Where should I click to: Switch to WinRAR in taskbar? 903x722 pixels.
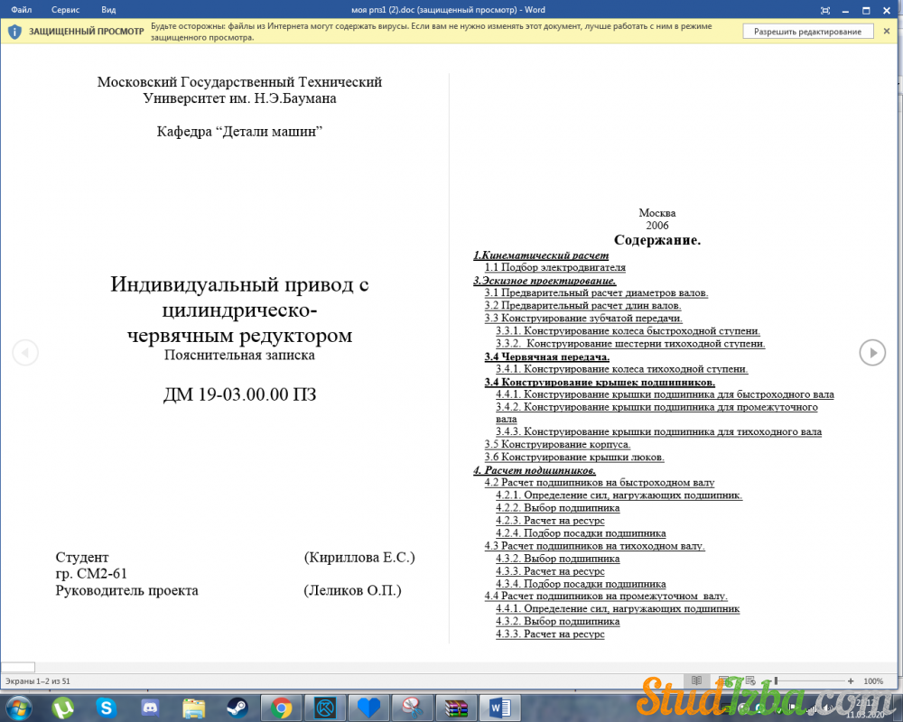pos(456,708)
